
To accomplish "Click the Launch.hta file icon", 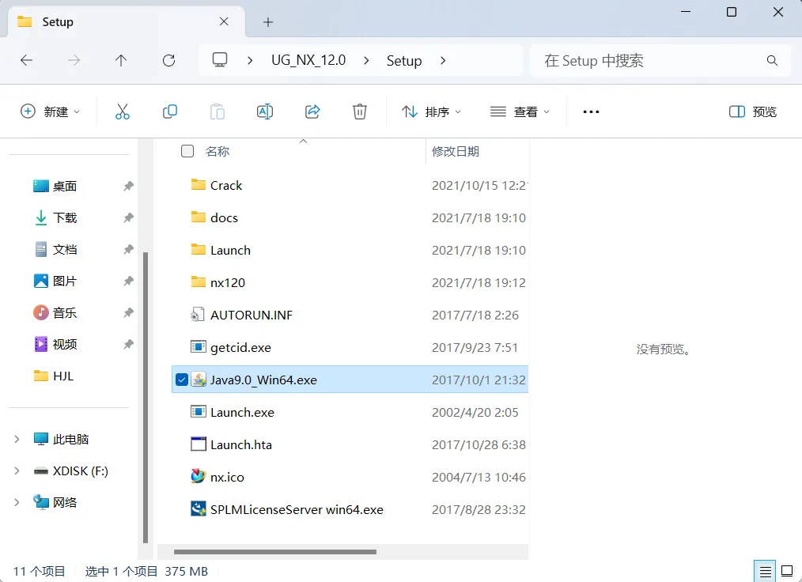I will 199,444.
